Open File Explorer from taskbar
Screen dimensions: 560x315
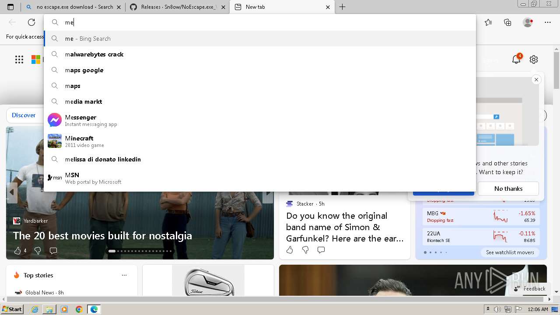pyautogui.click(x=49, y=309)
